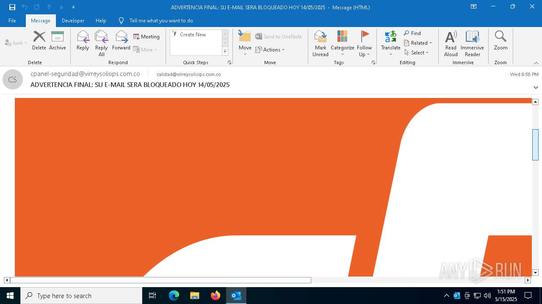Screen dimensions: 542x304
Task: Open the Move folder dropdown
Action: point(245,43)
